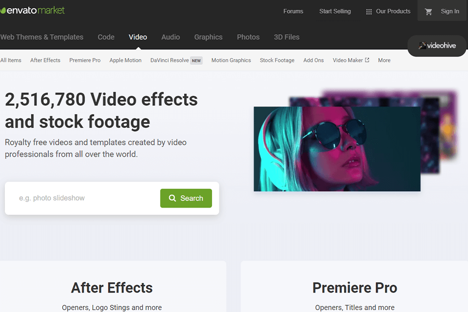Open the Forums link

tap(293, 11)
